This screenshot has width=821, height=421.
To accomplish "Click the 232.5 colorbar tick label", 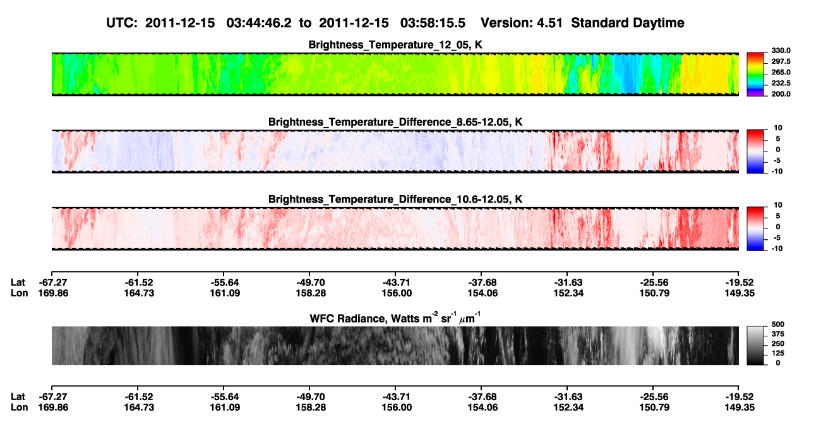I will click(781, 83).
